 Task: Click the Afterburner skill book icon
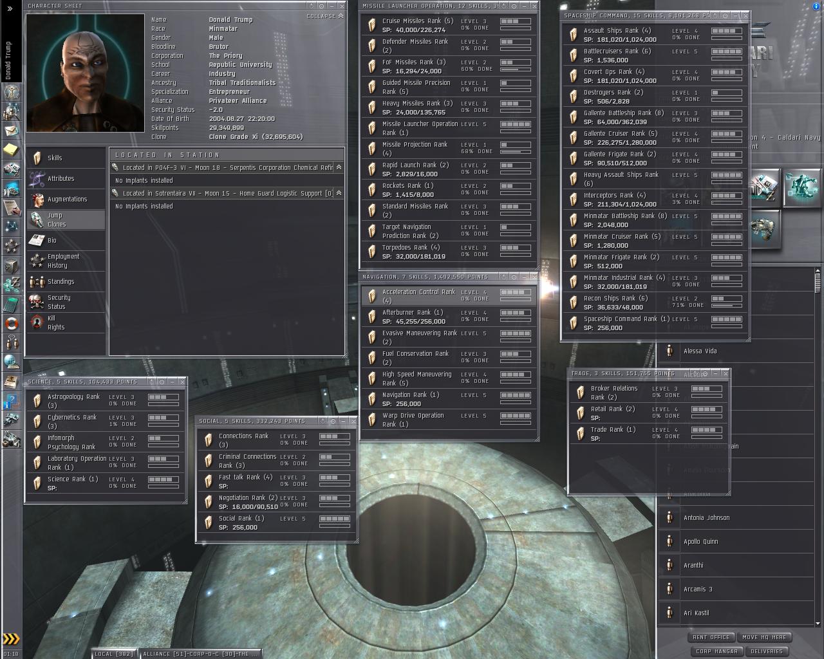click(371, 317)
